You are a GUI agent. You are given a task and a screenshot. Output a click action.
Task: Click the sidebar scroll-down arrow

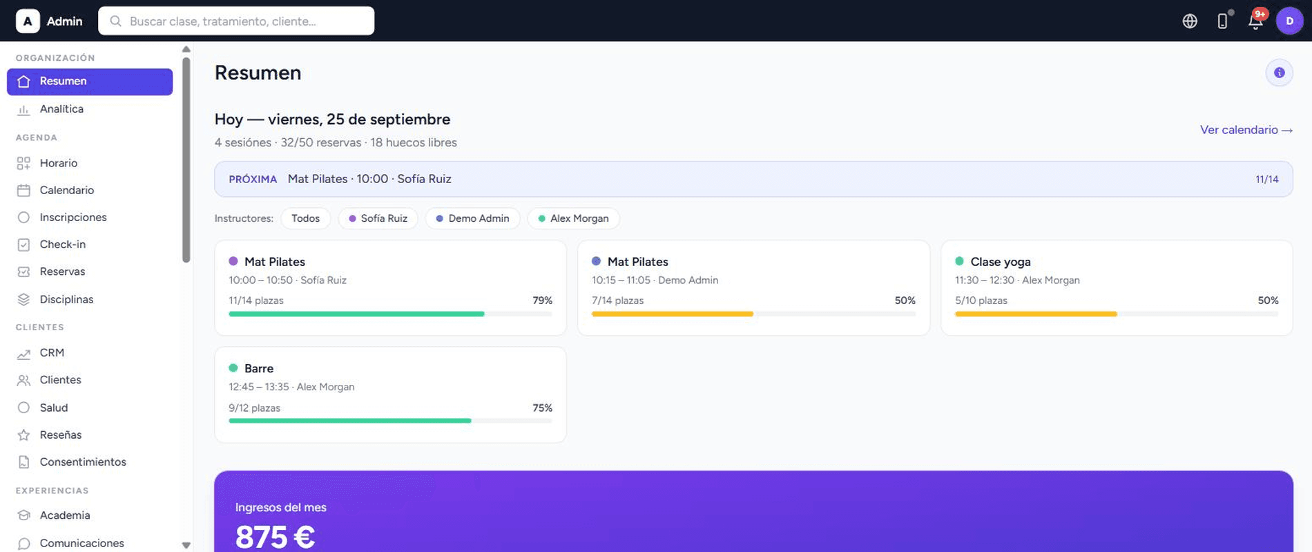point(186,545)
